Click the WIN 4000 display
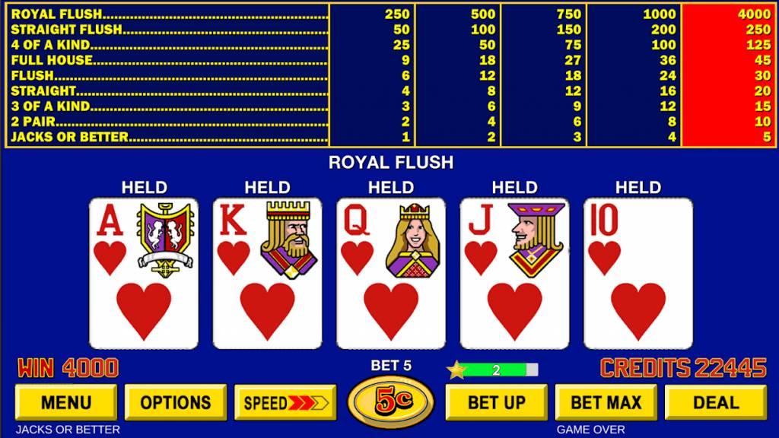Viewport: 779px width, 438px height. [68, 368]
